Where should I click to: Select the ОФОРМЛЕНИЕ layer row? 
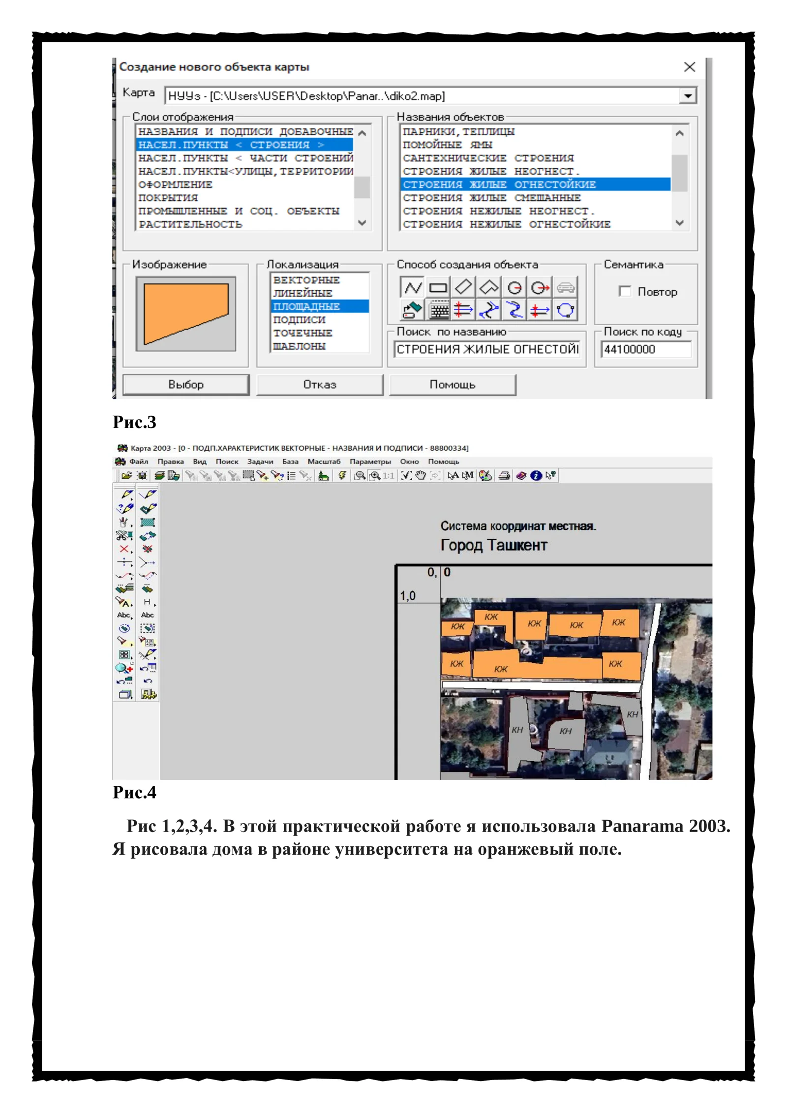[244, 185]
